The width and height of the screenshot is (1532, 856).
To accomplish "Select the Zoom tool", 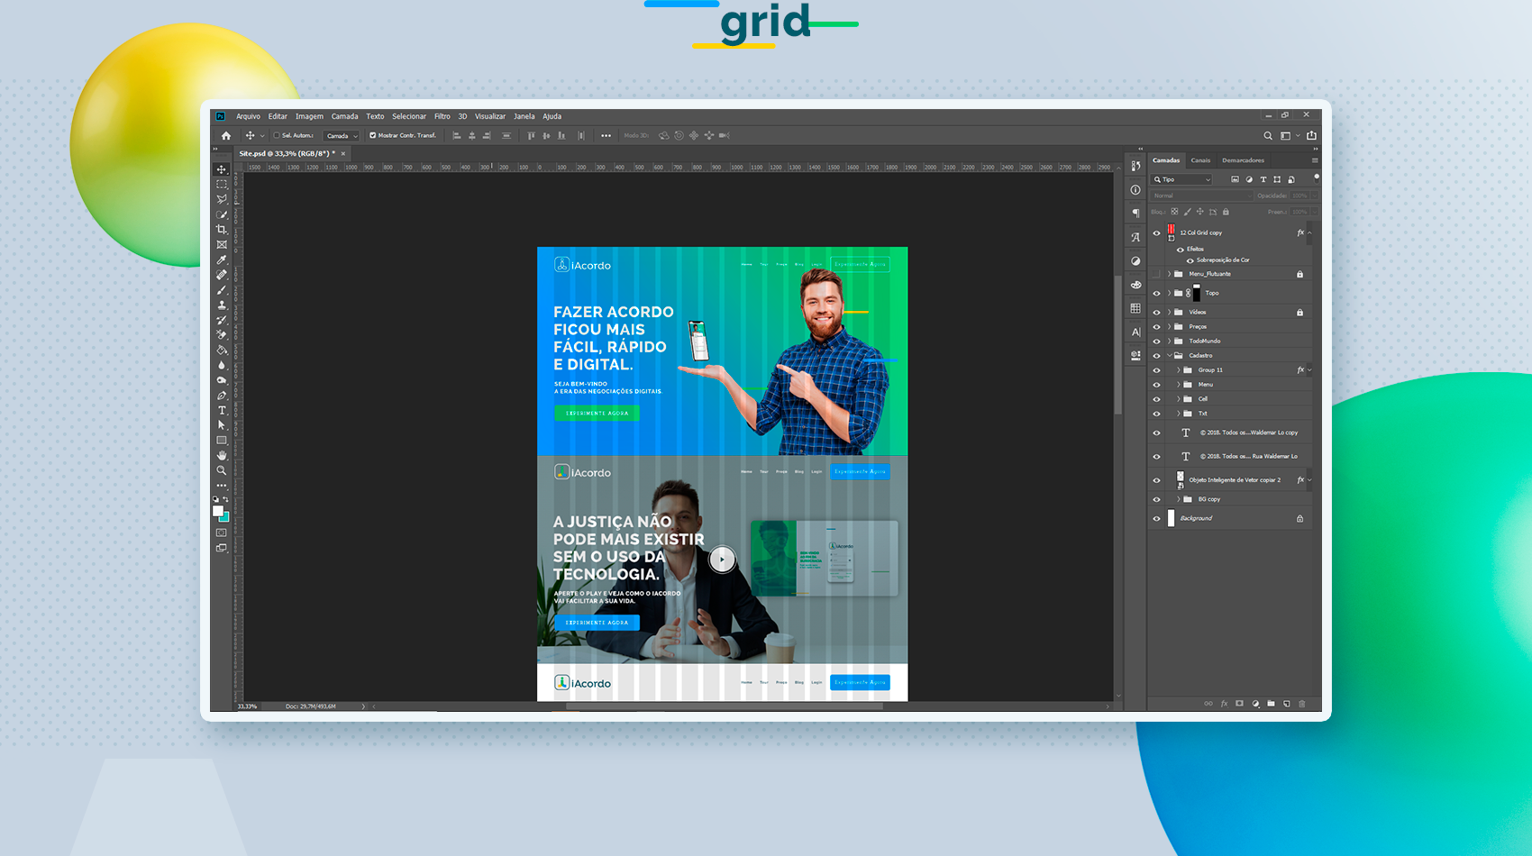I will pyautogui.click(x=222, y=470).
